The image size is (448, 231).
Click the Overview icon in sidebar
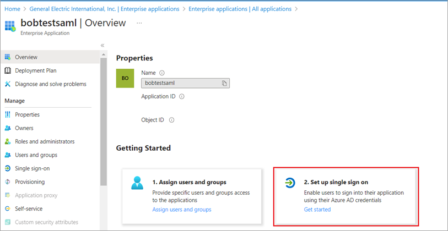8,57
